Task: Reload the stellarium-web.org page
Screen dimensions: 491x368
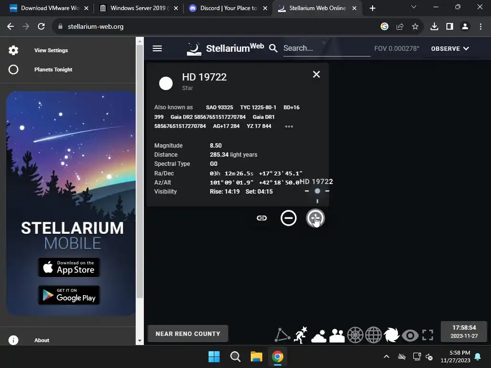Action: [x=41, y=27]
